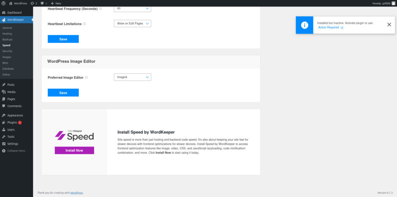The height and width of the screenshot is (197, 397).
Task: Save the WordPress Image Editor settings
Action: click(x=63, y=92)
